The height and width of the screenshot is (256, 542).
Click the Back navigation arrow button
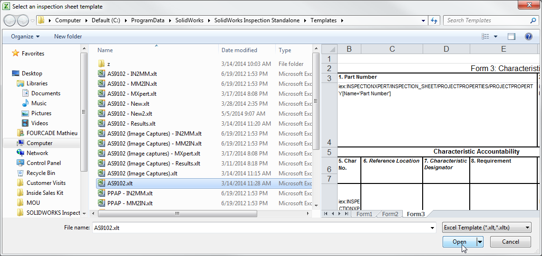10,20
